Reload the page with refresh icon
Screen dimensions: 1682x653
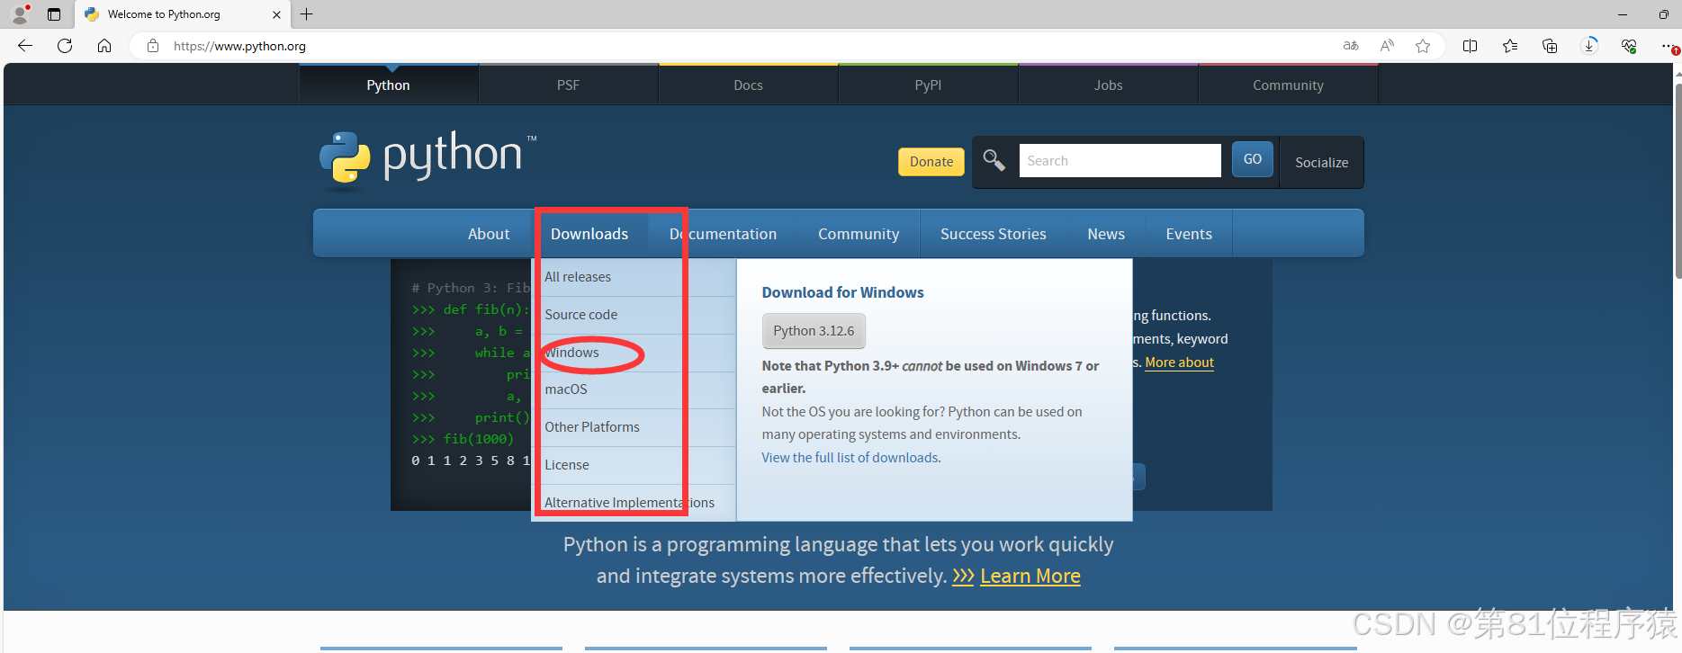(x=65, y=46)
